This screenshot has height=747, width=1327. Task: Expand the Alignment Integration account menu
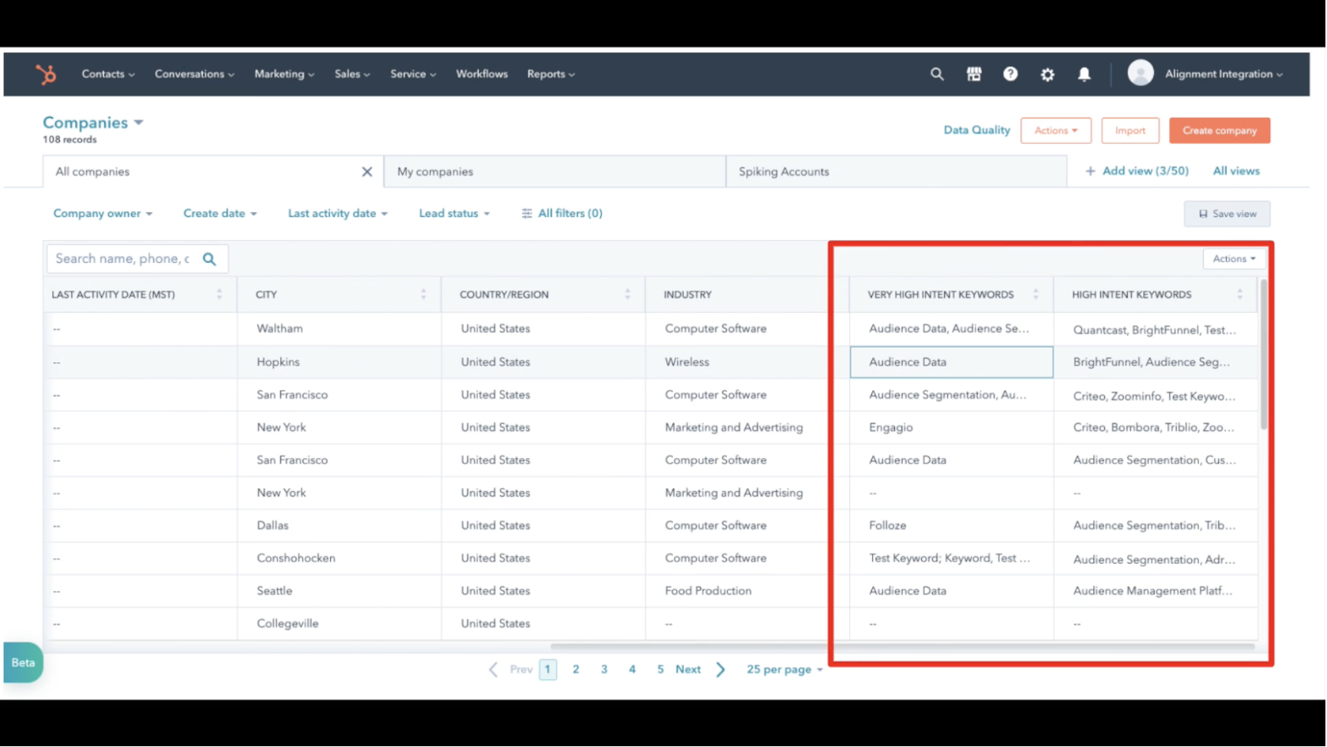pyautogui.click(x=1224, y=74)
